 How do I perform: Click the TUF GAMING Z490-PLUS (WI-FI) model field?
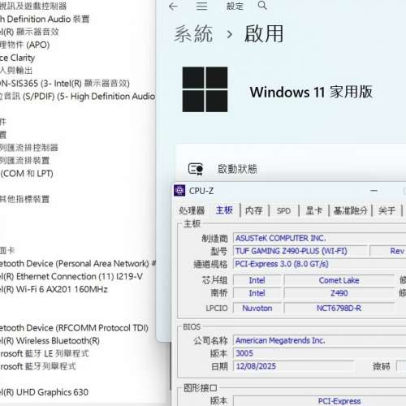coord(300,251)
